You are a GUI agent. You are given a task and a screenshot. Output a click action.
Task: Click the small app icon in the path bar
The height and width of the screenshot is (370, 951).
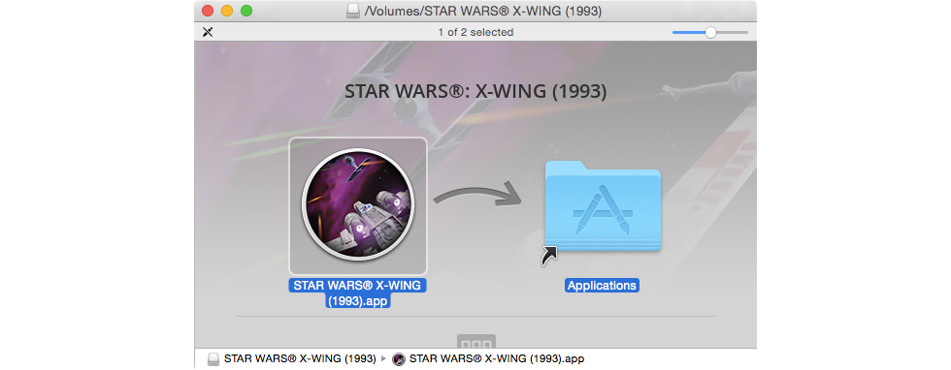(x=399, y=358)
